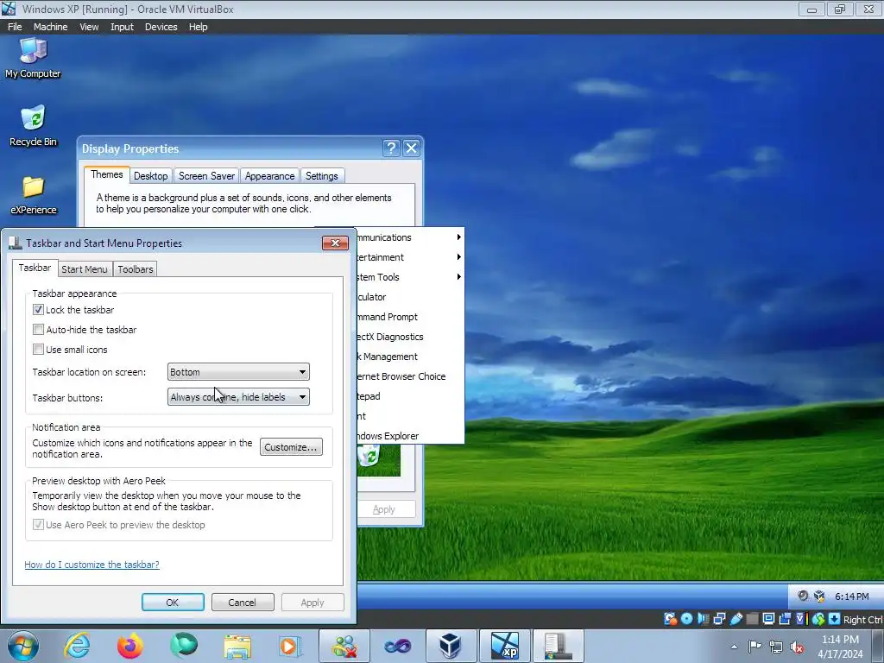Open the purple infinity taskbar icon
The width and height of the screenshot is (884, 663).
pos(397,646)
